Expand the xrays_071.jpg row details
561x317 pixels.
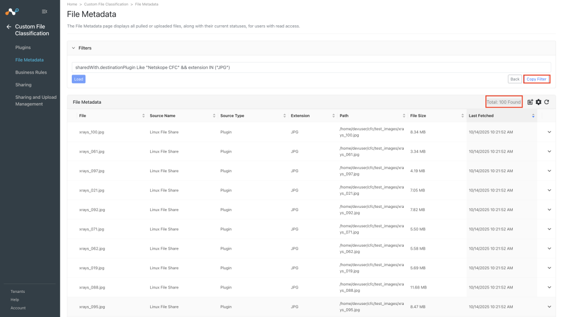(549, 229)
